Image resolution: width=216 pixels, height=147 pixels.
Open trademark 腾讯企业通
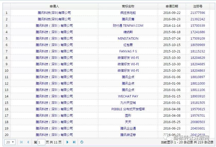pyautogui.click(x=128, y=128)
